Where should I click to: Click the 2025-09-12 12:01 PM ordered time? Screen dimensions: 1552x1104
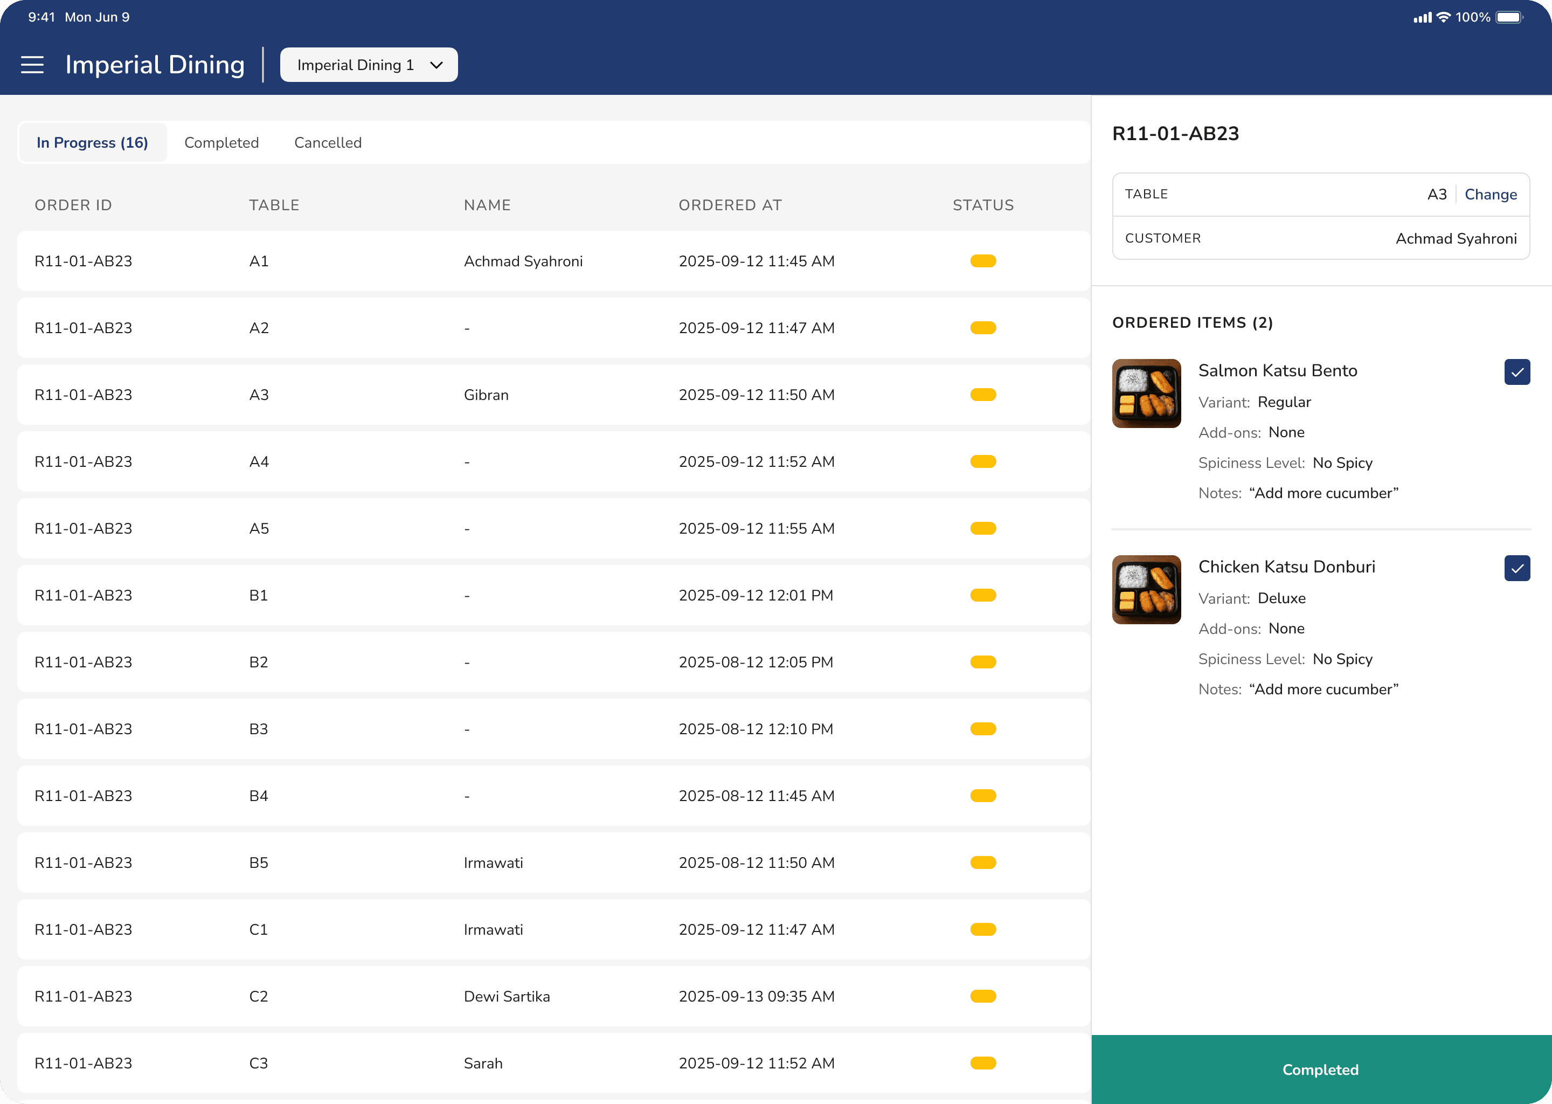coord(756,596)
